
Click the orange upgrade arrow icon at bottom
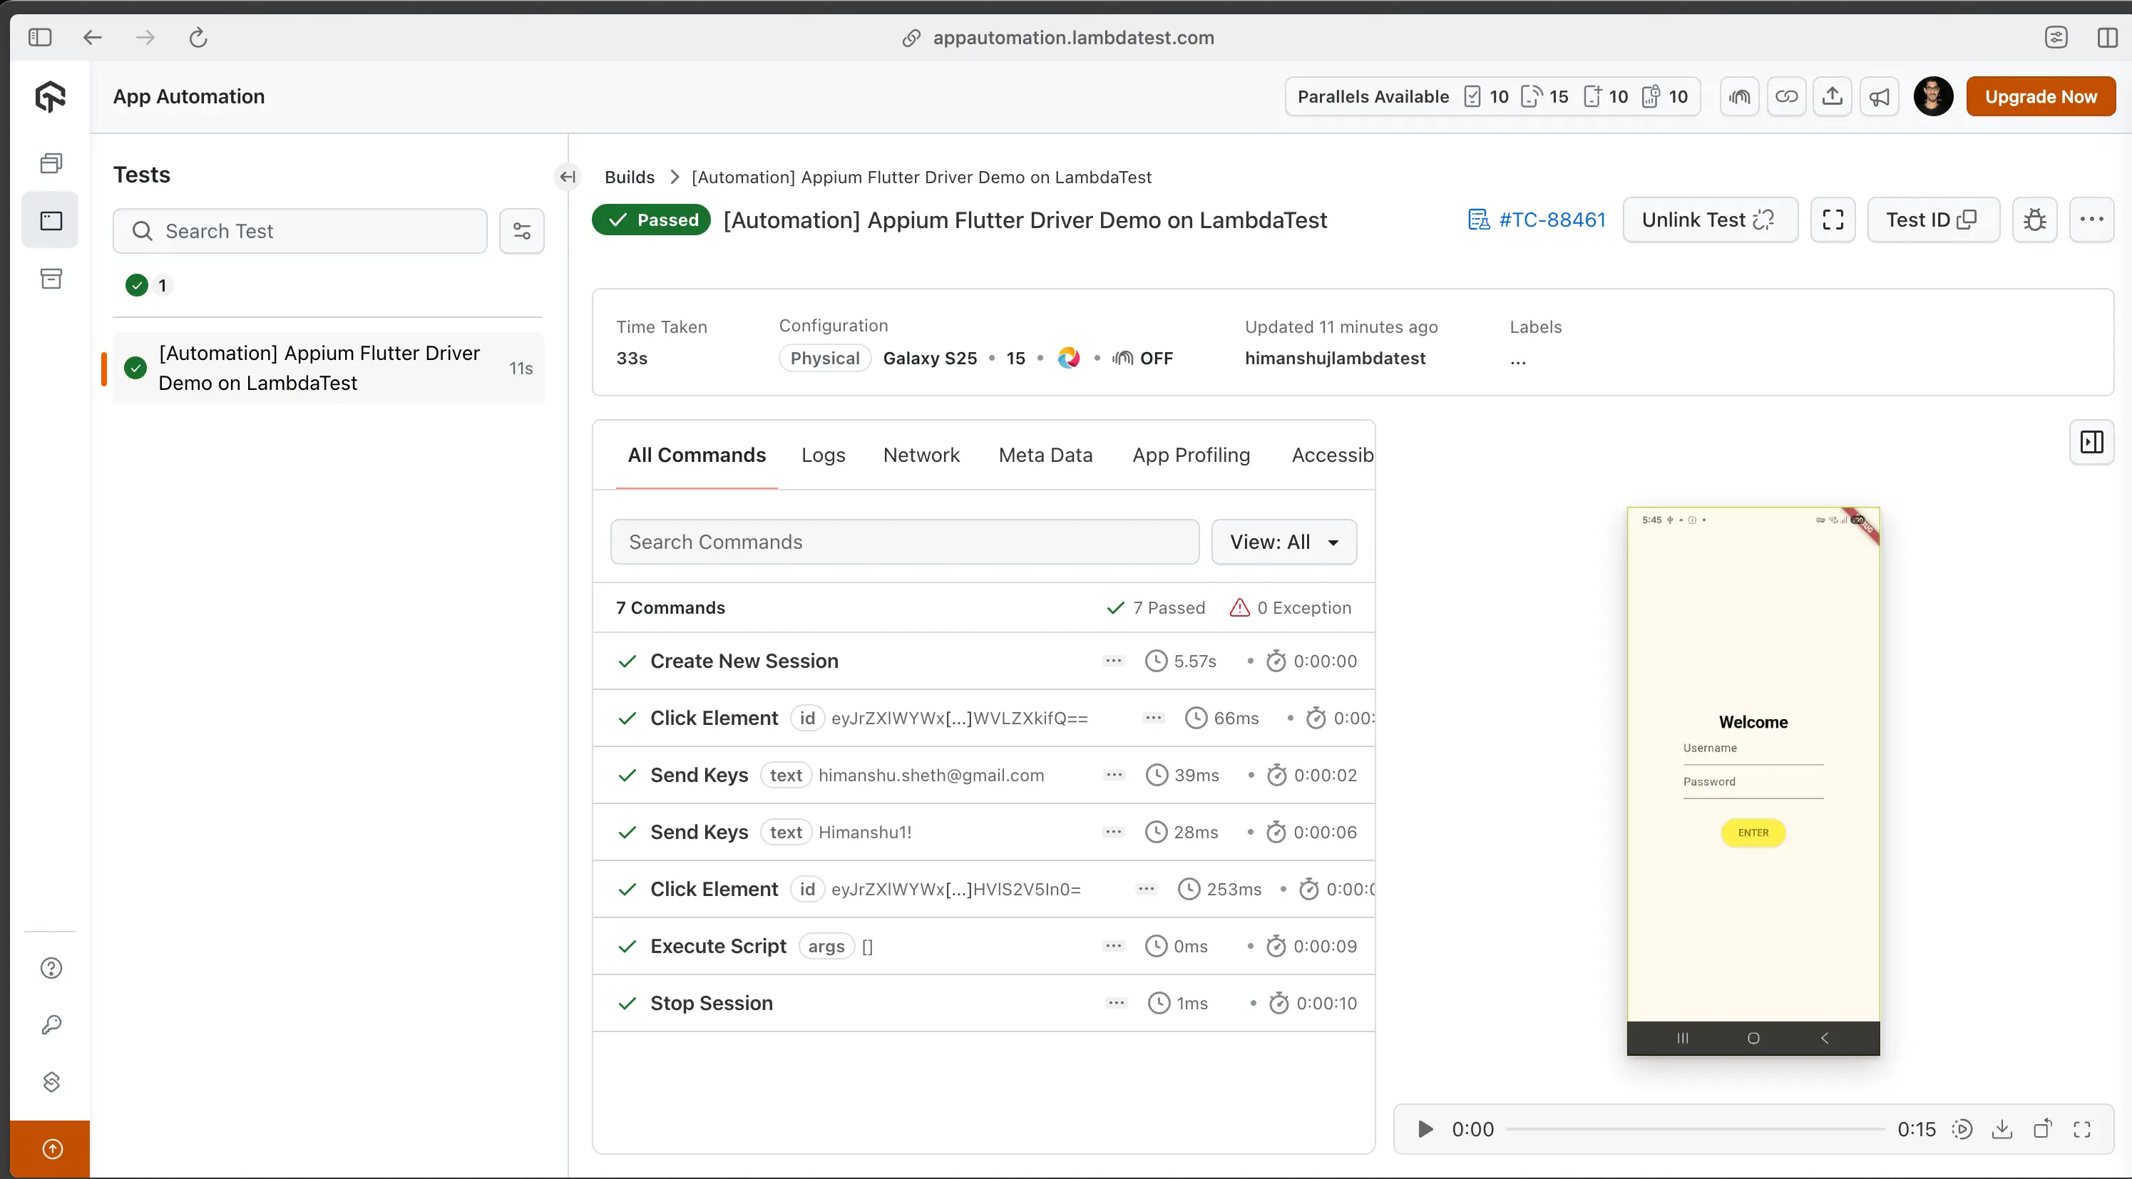51,1149
